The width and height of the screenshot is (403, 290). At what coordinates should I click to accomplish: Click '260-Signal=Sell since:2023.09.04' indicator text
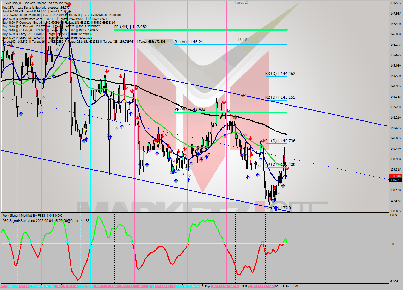46,221
